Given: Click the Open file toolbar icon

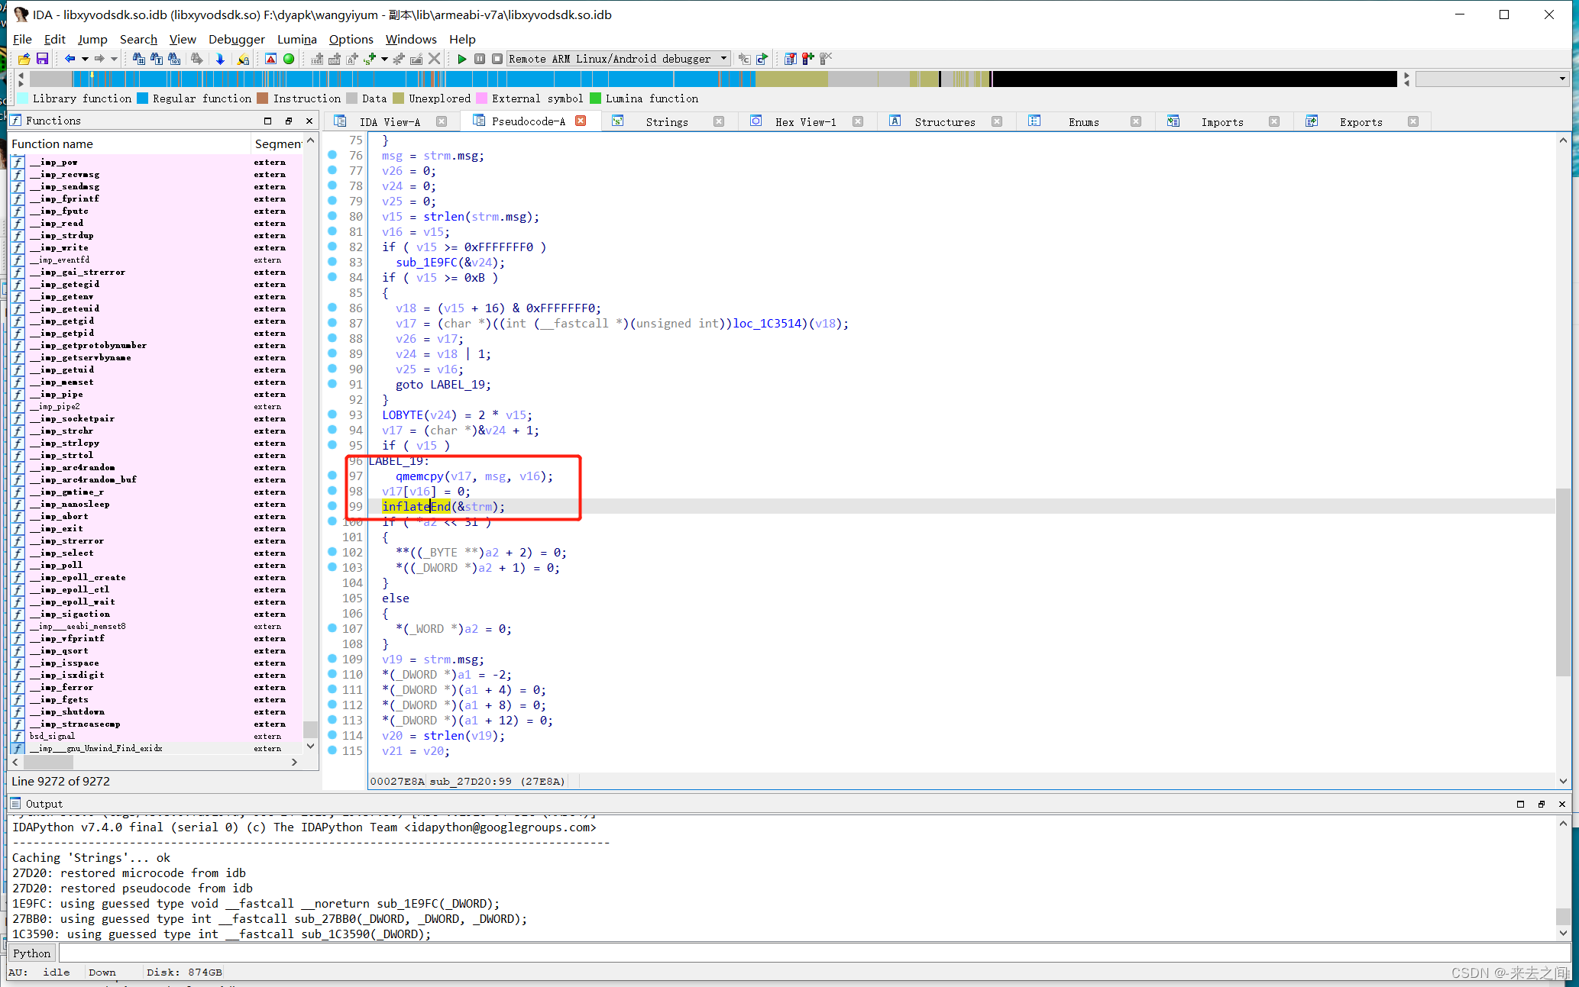Looking at the screenshot, I should 24,59.
